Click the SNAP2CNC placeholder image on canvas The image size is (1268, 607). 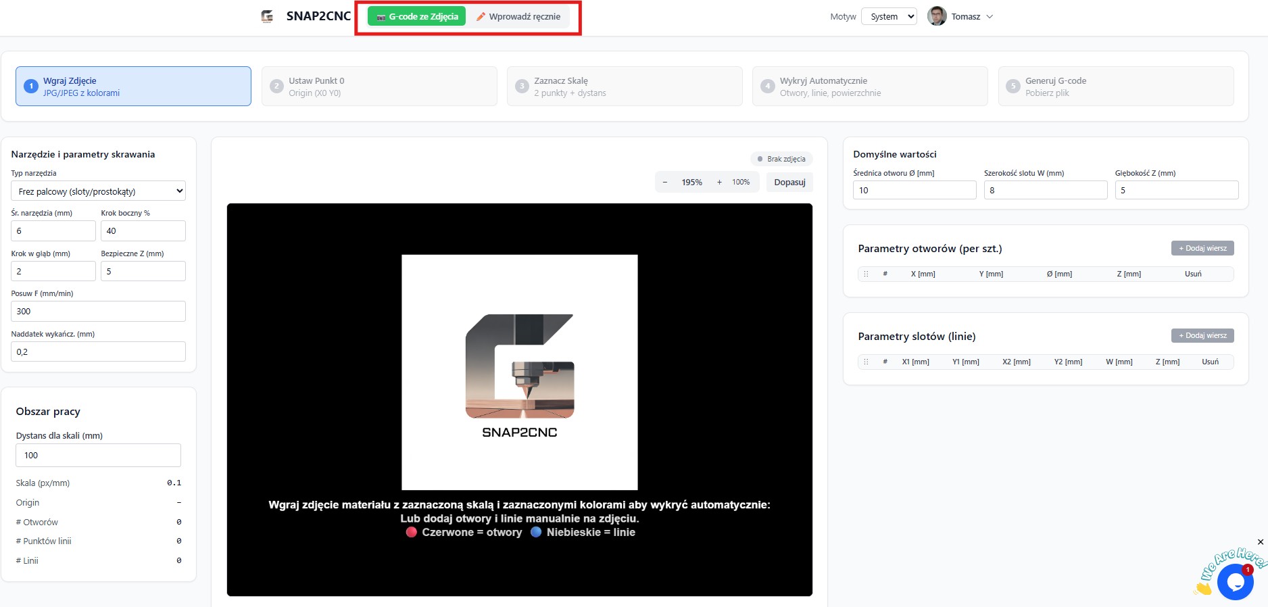tap(519, 372)
